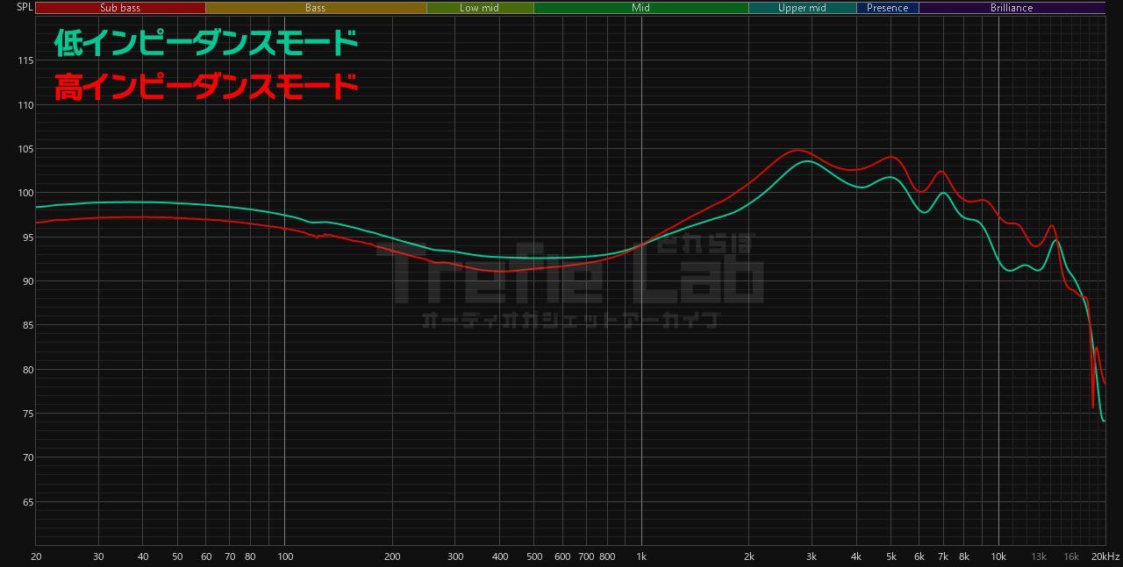Click the Brilliance band header
1123x567 pixels.
pyautogui.click(x=1012, y=8)
